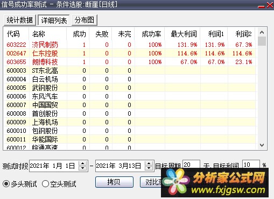The image size is (274, 199).
Task: Select stock code 600008
Action: pyautogui.click(x=16, y=113)
